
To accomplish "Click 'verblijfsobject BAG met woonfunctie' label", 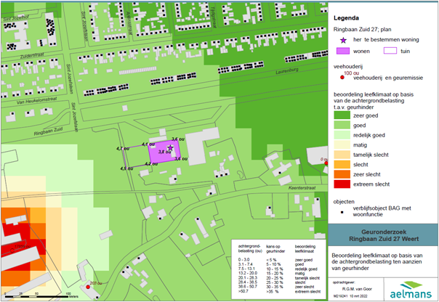I will (382, 211).
